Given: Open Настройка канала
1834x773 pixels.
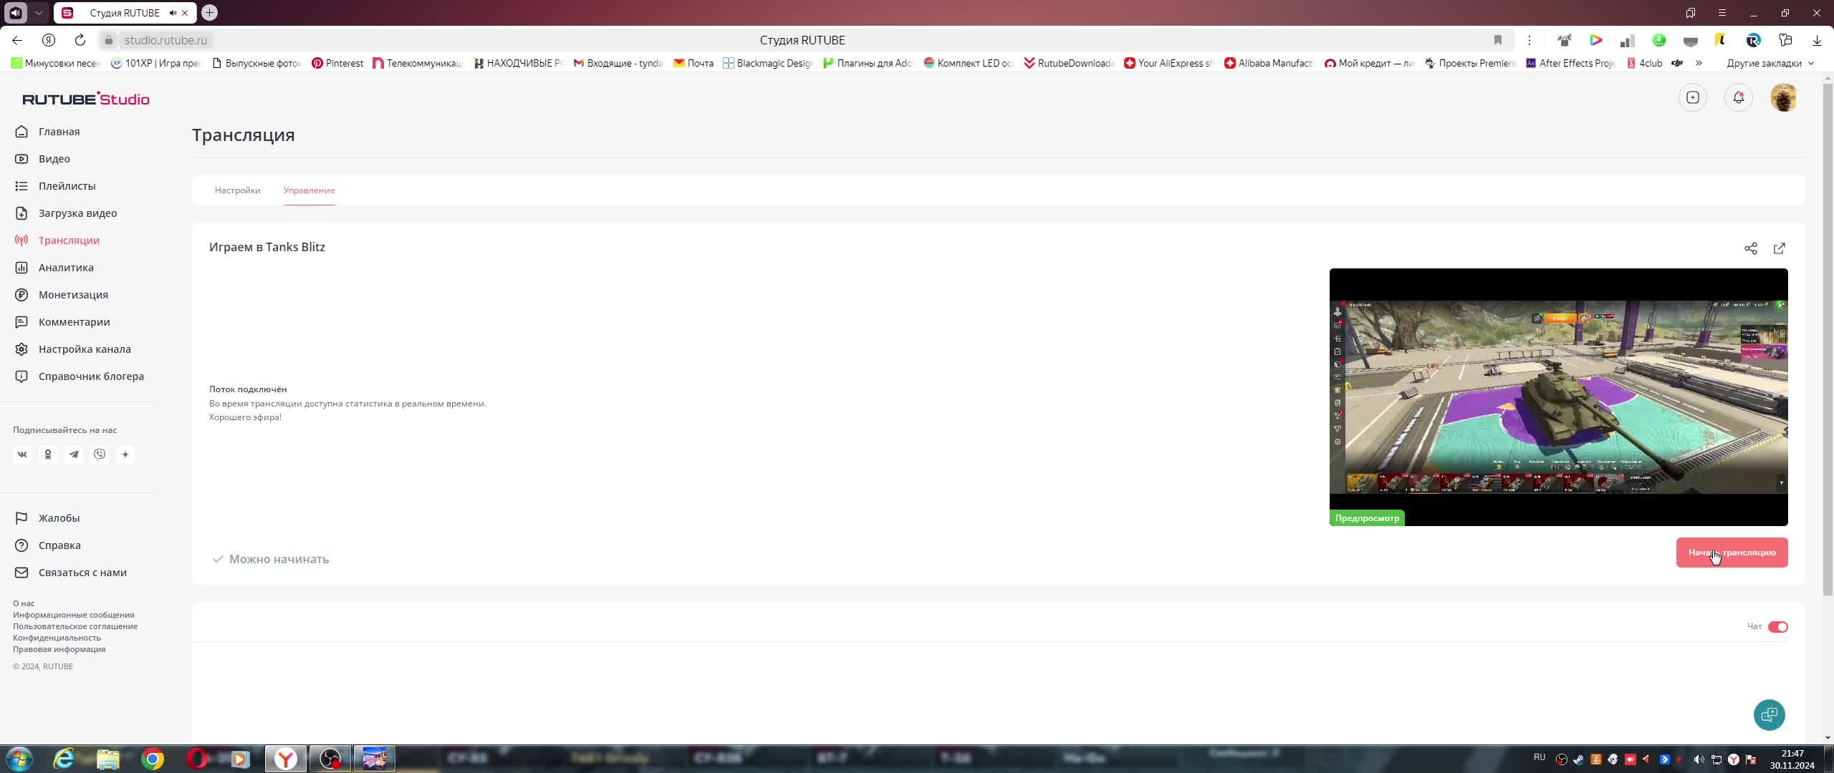Looking at the screenshot, I should (x=85, y=349).
